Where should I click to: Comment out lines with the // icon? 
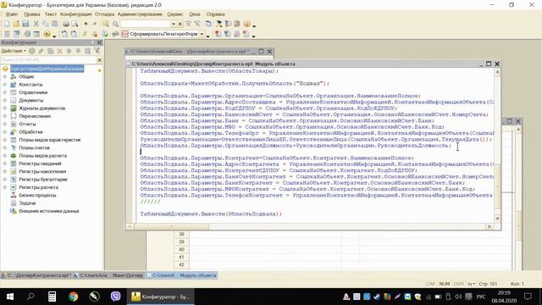tap(85, 34)
